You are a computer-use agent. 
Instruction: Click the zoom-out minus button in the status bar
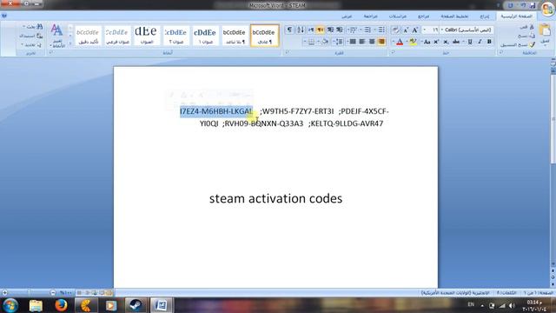click(53, 293)
